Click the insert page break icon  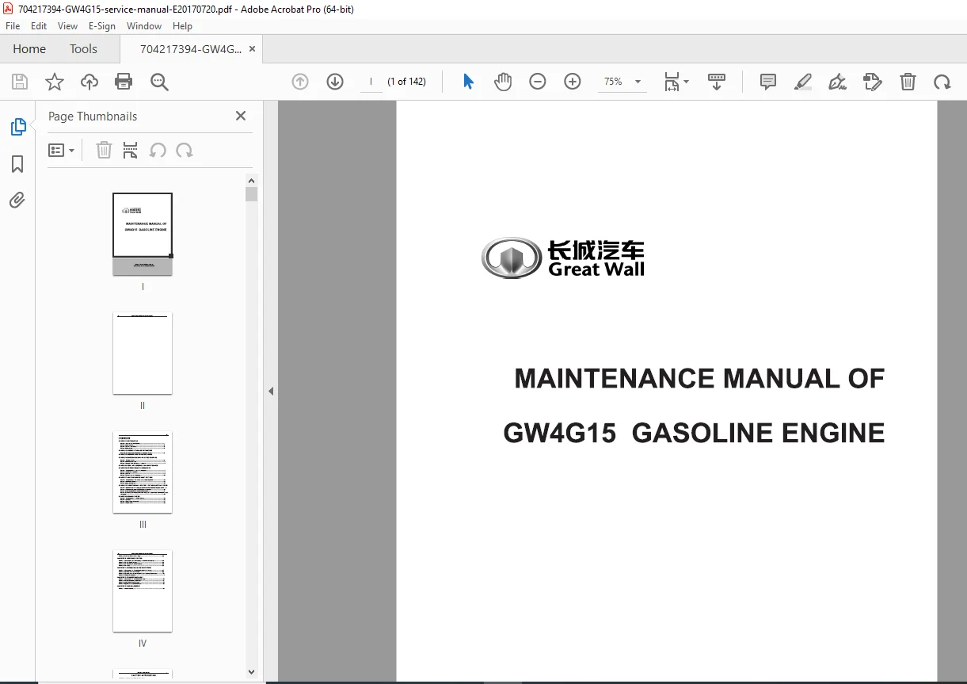tap(131, 150)
